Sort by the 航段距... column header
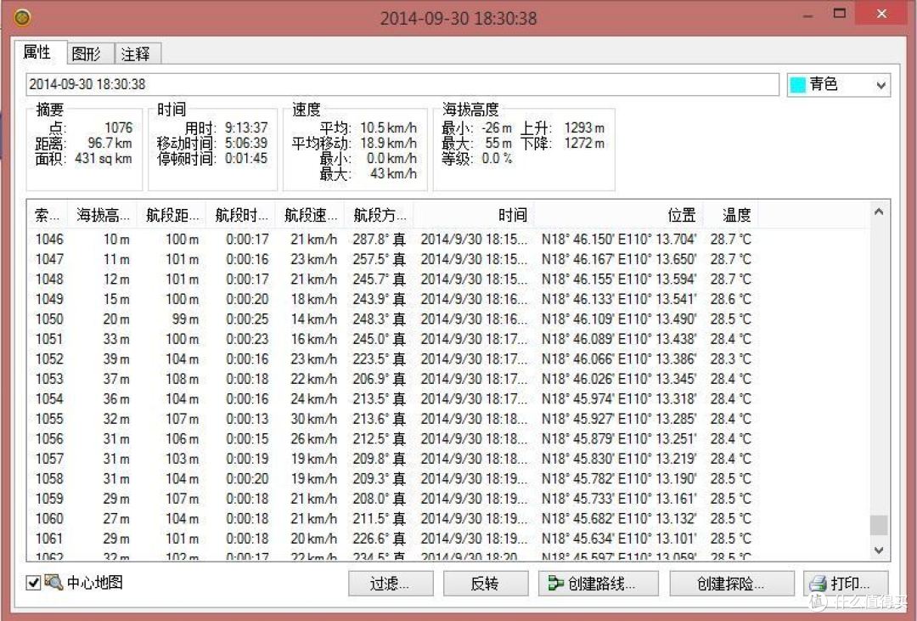The width and height of the screenshot is (917, 621). [172, 216]
